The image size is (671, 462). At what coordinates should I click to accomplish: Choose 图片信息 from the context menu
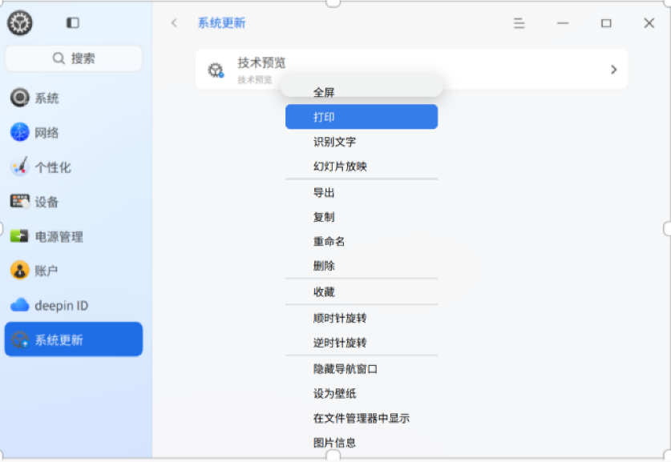(x=362, y=443)
